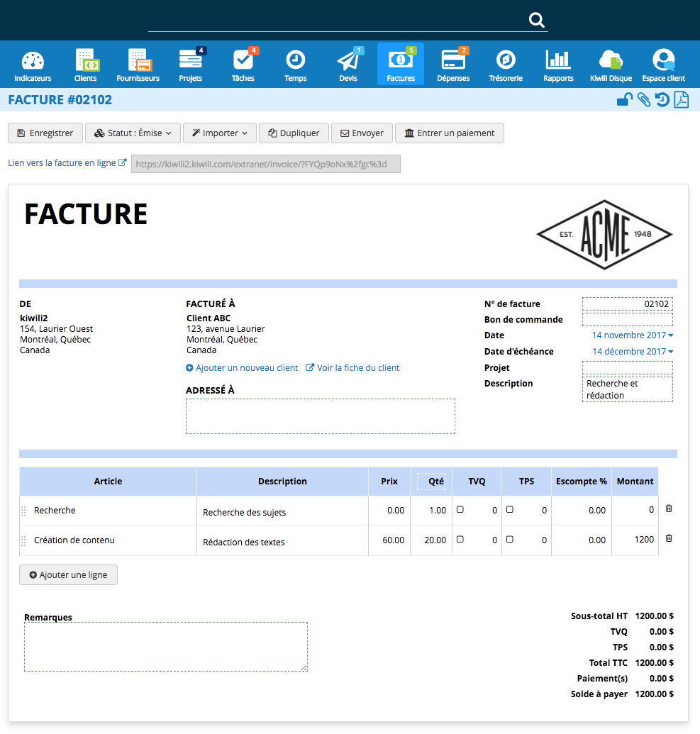Click the paperclip attachment icon
The width and height of the screenshot is (700, 734).
(643, 100)
